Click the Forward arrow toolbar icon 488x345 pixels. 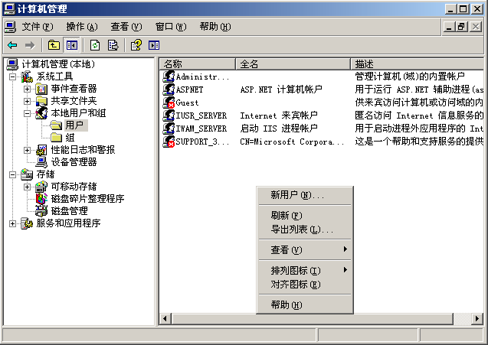click(30, 45)
